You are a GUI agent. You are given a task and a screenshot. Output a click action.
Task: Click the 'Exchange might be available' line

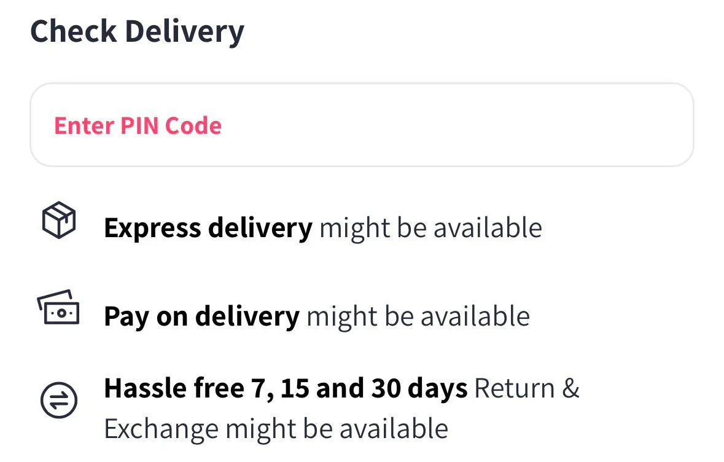pos(276,428)
